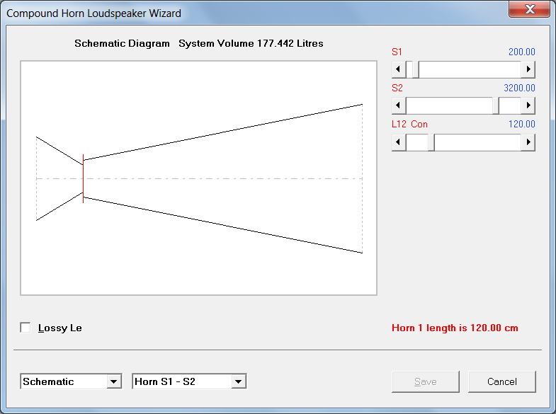Click the S1 slider left arrow
The image size is (556, 414).
pyautogui.click(x=399, y=69)
